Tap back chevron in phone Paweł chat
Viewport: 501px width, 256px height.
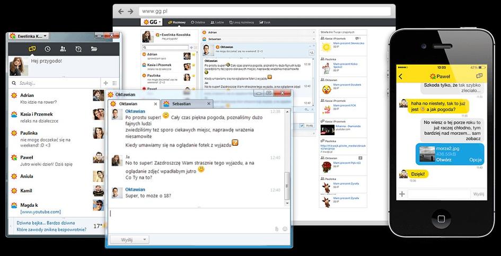401,76
